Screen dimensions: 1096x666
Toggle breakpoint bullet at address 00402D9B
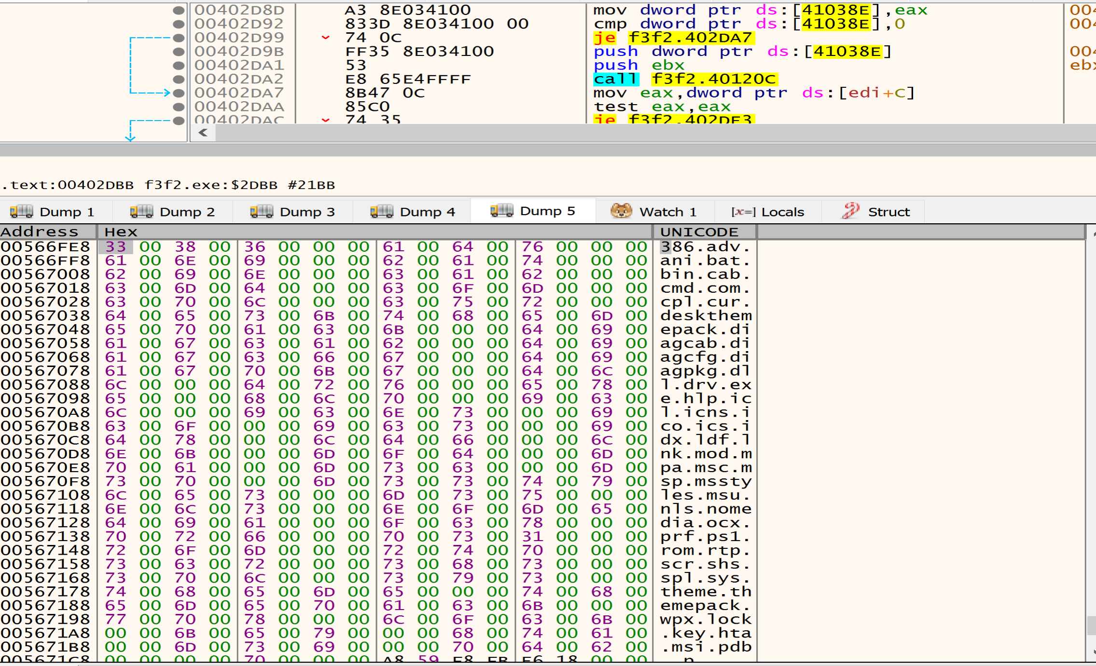click(179, 52)
